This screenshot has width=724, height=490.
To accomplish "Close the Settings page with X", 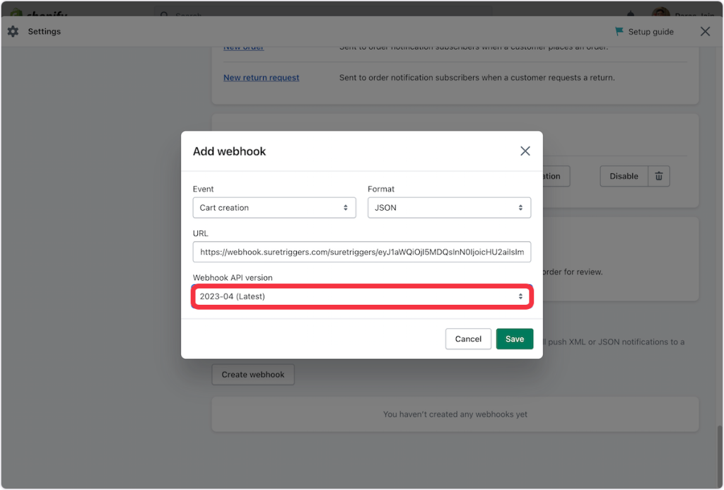I will click(x=705, y=32).
